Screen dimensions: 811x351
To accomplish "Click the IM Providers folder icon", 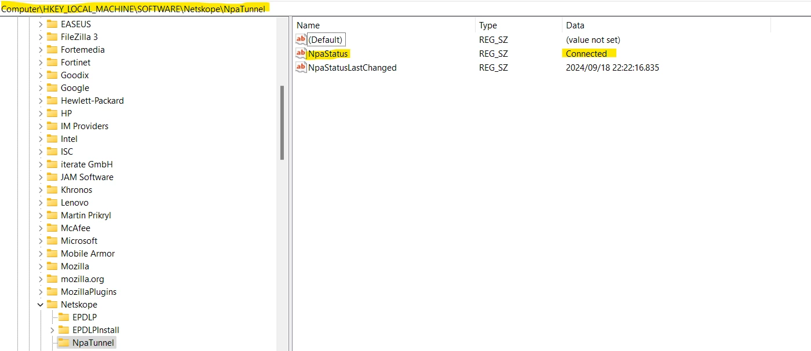I will pos(52,126).
